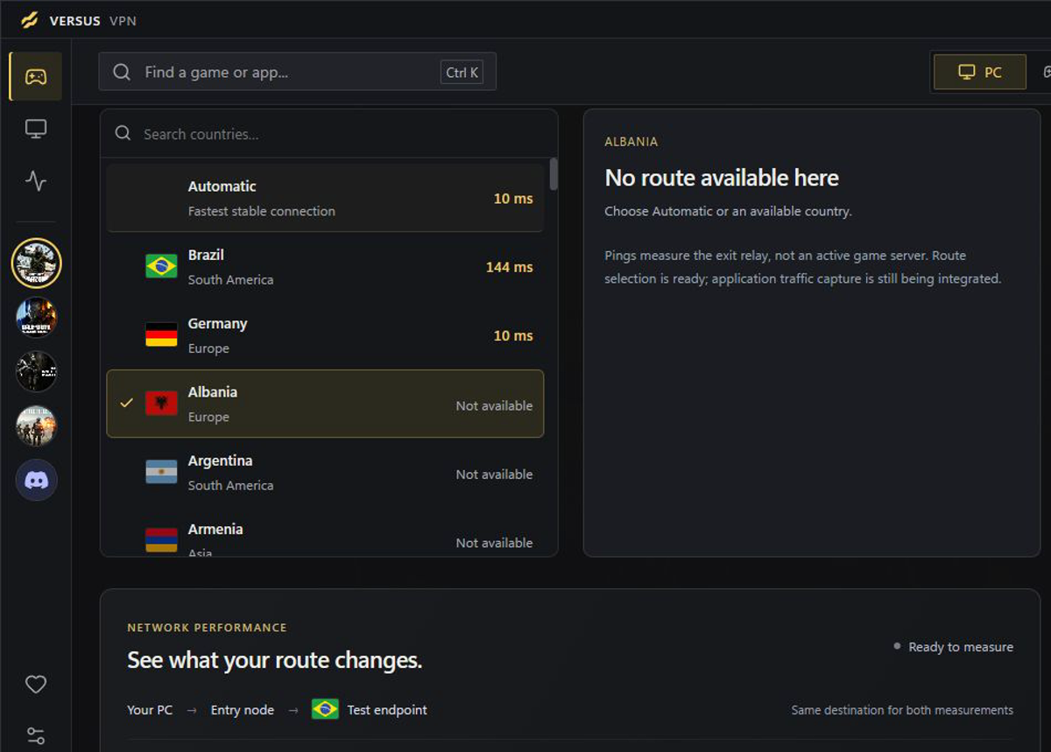Select the Albania country row
This screenshot has height=752, width=1051.
pyautogui.click(x=325, y=404)
